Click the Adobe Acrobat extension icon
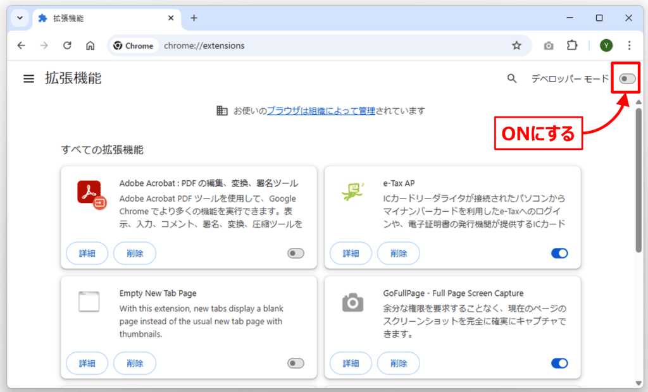The image size is (648, 392). tap(89, 193)
